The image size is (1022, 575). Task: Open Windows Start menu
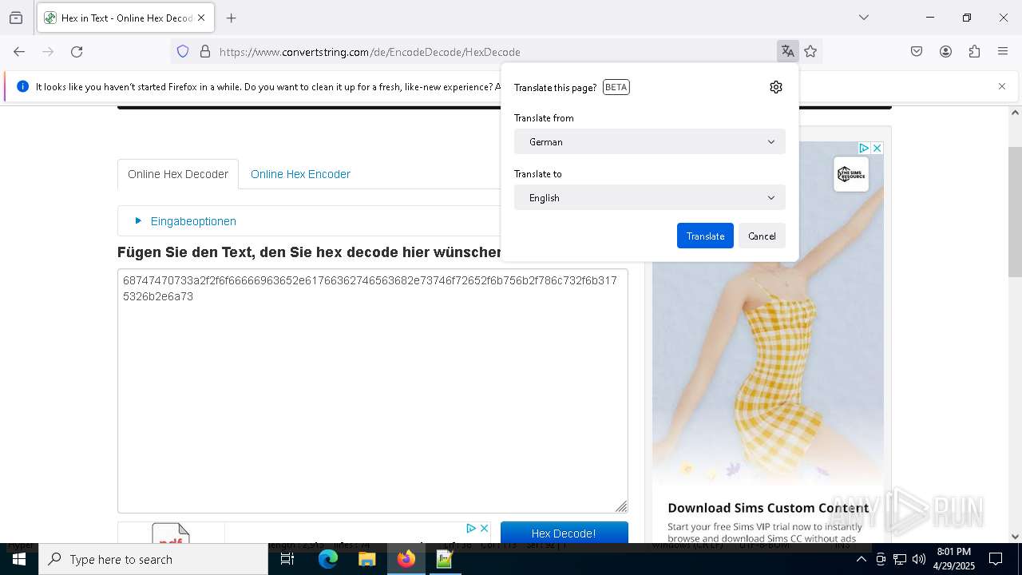[x=19, y=559]
